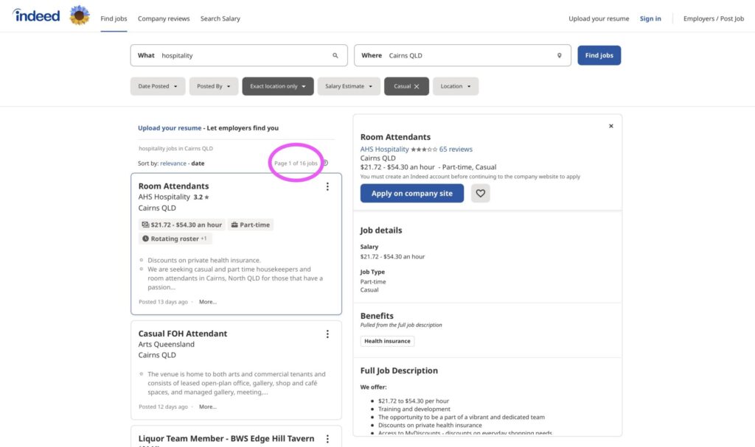Viewport: 755px width, 447px height.
Task: Click More... on Room Attendants card
Action: [208, 302]
